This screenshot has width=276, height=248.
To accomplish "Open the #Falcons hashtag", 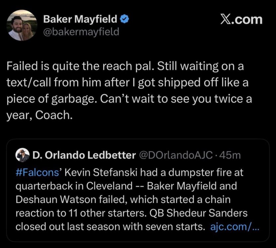I will [30, 172].
